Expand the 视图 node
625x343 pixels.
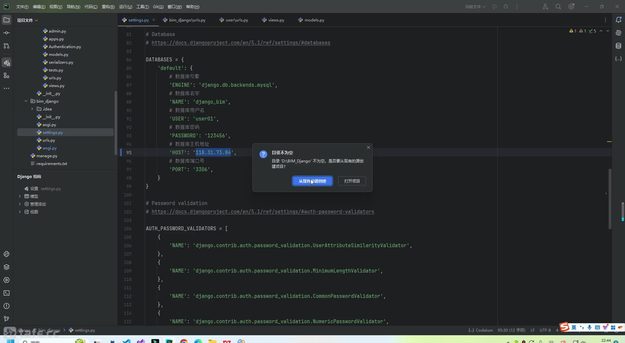(x=20, y=212)
